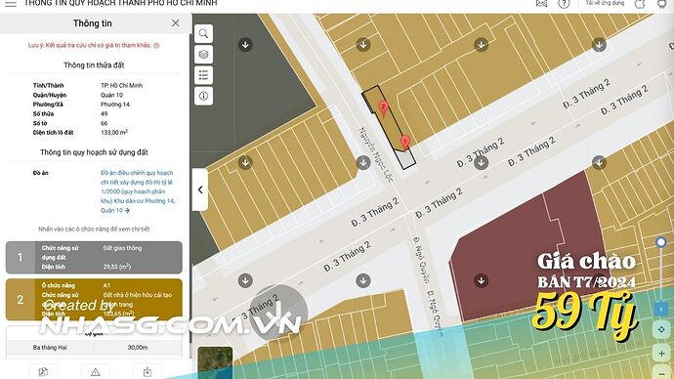Click info icon beside red notice text
Screen dimensions: 674x379
[x=156, y=45]
